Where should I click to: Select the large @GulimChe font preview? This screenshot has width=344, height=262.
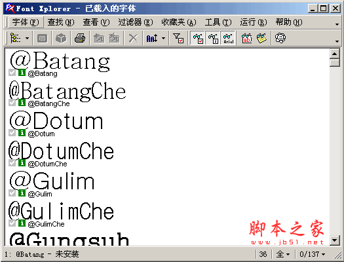pyautogui.click(x=61, y=211)
